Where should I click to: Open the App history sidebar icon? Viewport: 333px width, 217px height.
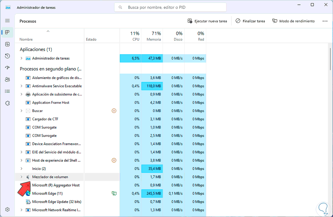point(7,56)
